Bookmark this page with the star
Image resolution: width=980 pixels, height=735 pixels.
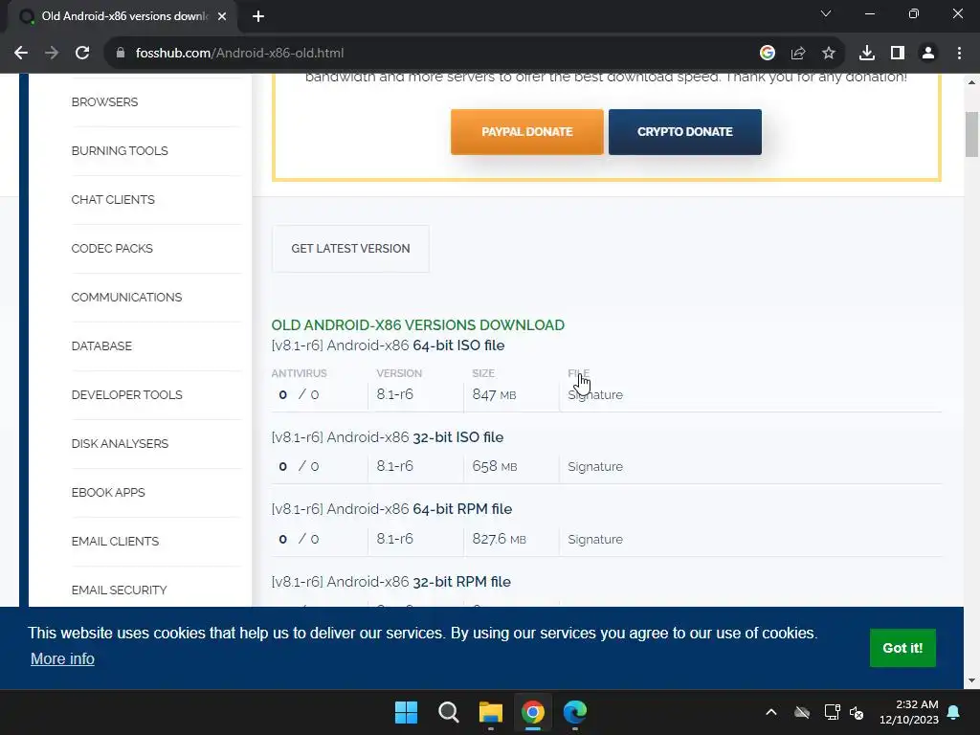pyautogui.click(x=828, y=54)
